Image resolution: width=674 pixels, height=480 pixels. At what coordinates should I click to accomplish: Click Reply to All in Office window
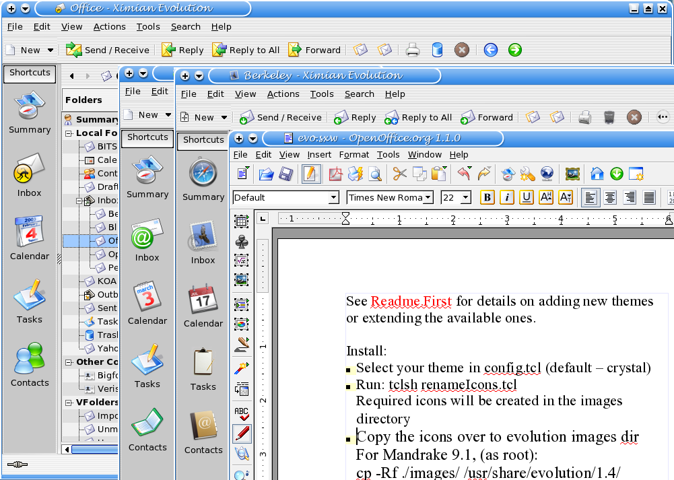coord(246,50)
